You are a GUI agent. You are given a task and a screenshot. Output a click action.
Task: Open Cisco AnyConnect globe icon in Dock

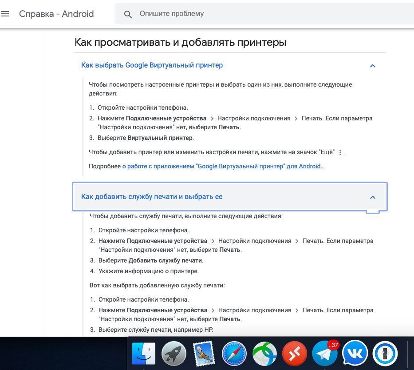pyautogui.click(x=264, y=354)
